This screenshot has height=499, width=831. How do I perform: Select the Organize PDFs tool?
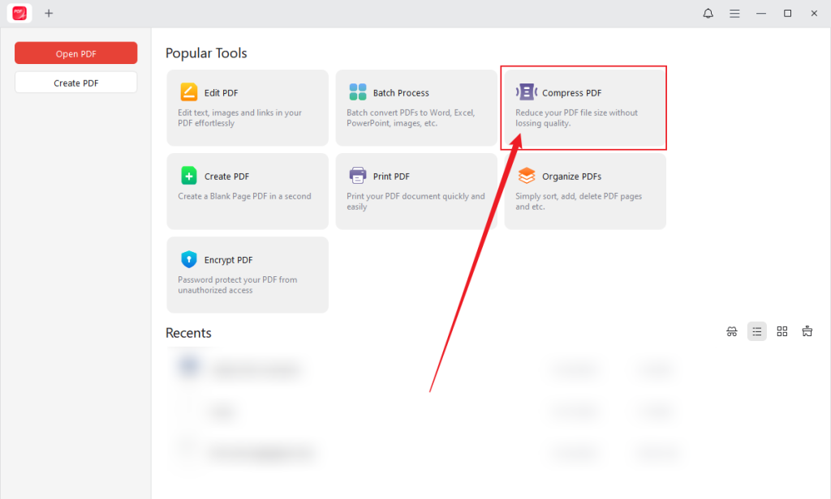584,191
